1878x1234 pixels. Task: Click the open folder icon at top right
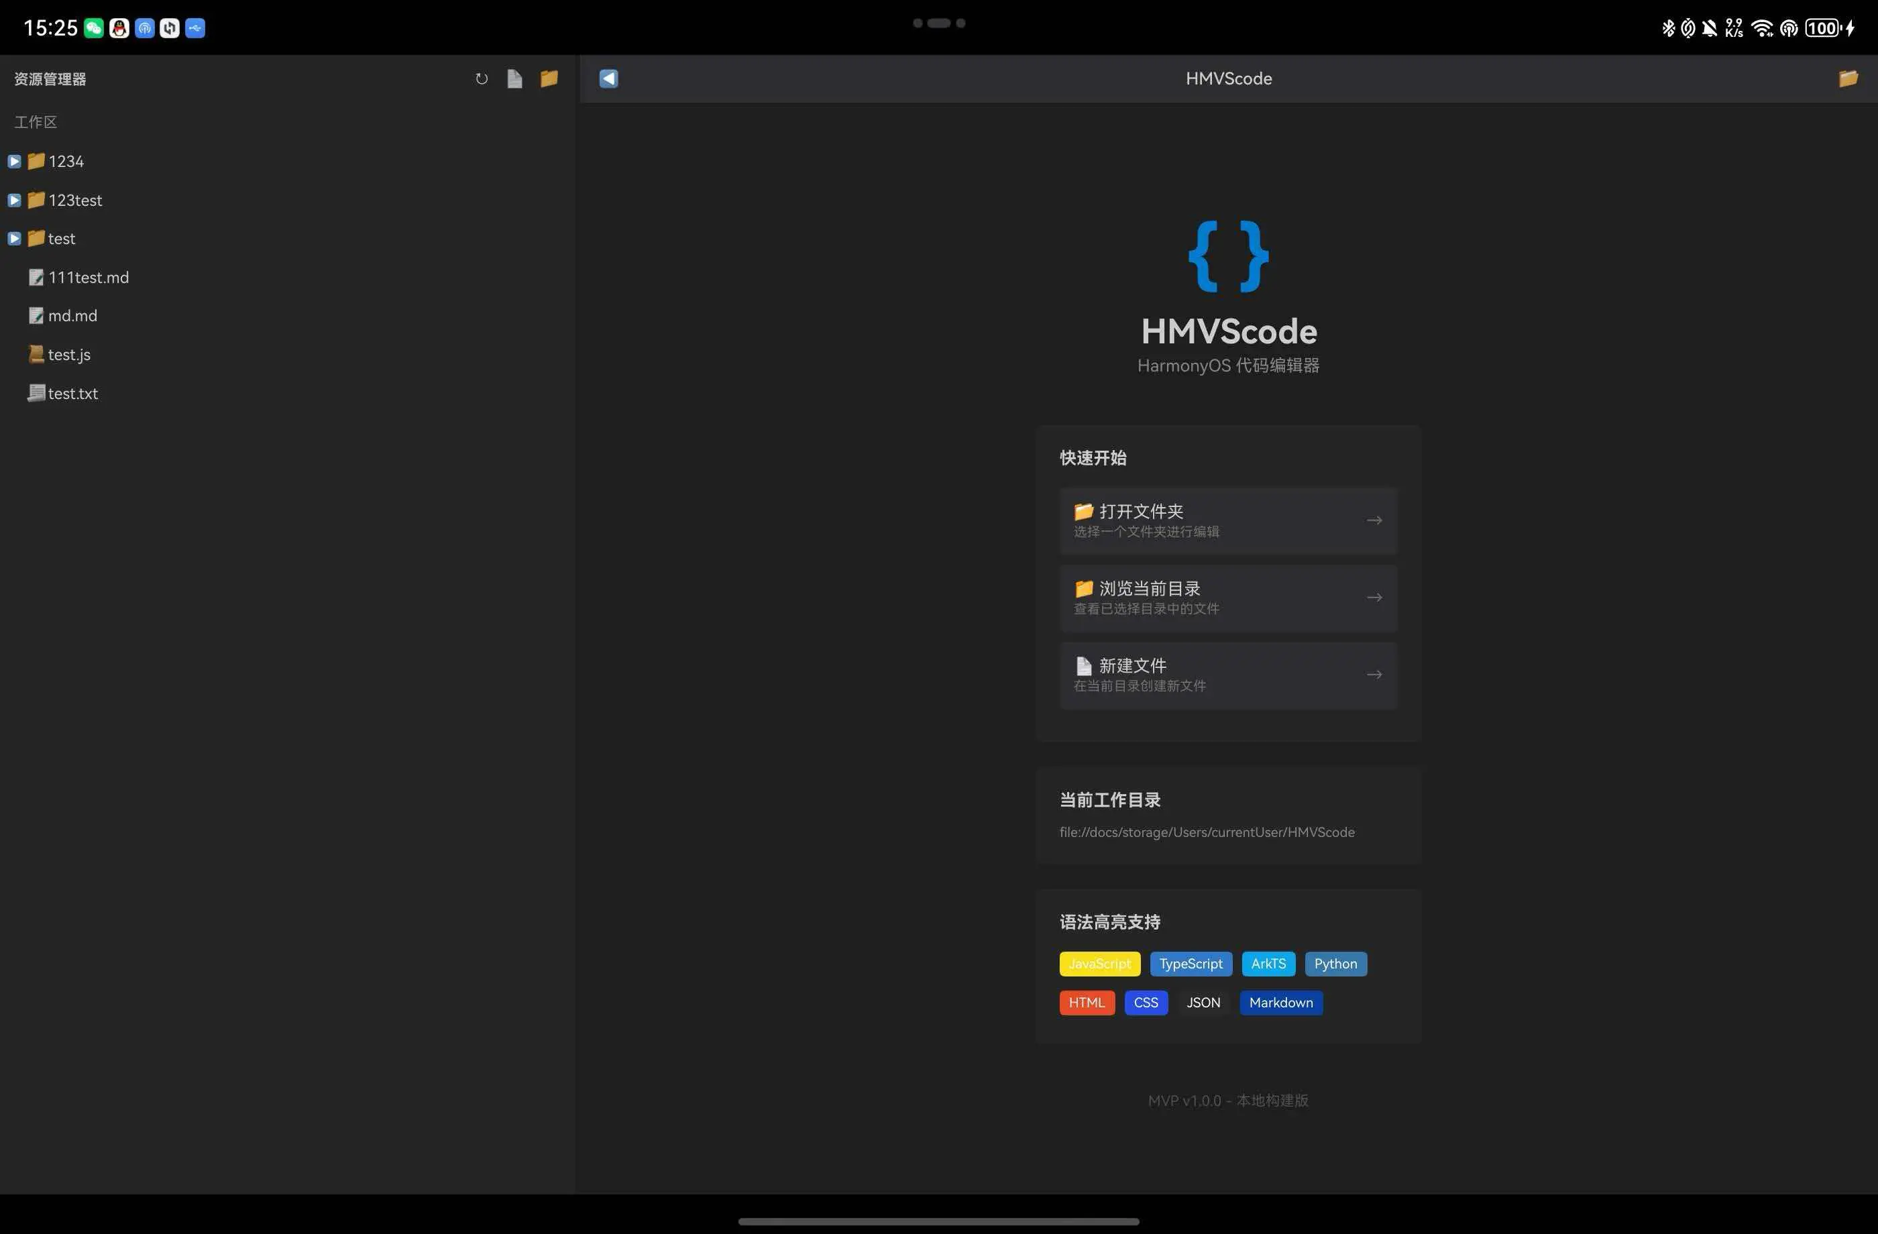(x=1848, y=78)
